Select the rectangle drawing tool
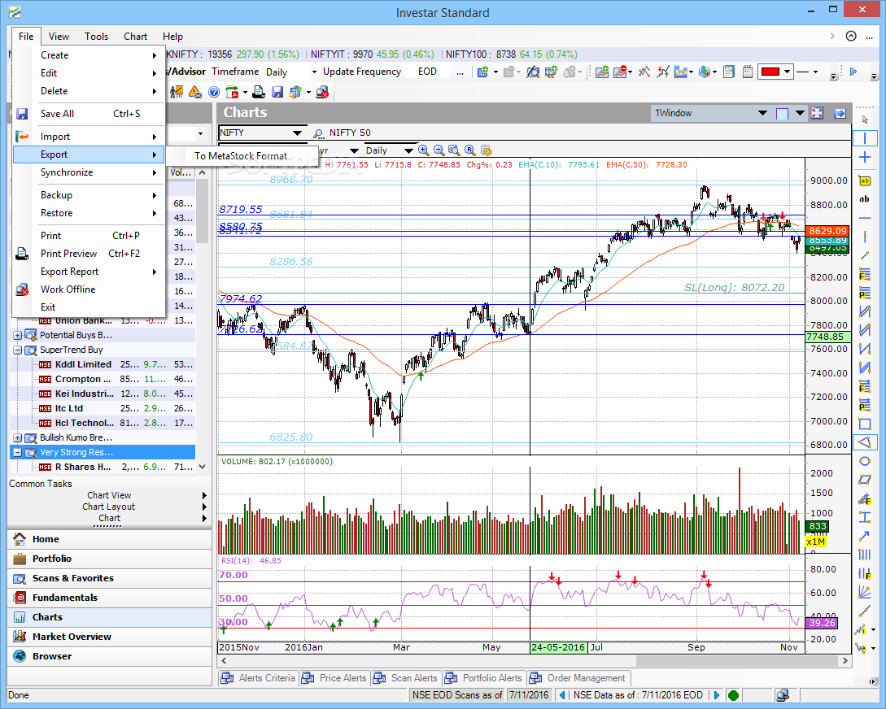The image size is (886, 709). coord(865,424)
